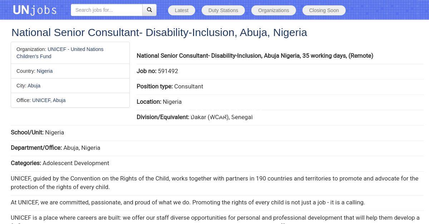Open the Latest jobs page
This screenshot has width=429, height=224.
pos(182,10)
